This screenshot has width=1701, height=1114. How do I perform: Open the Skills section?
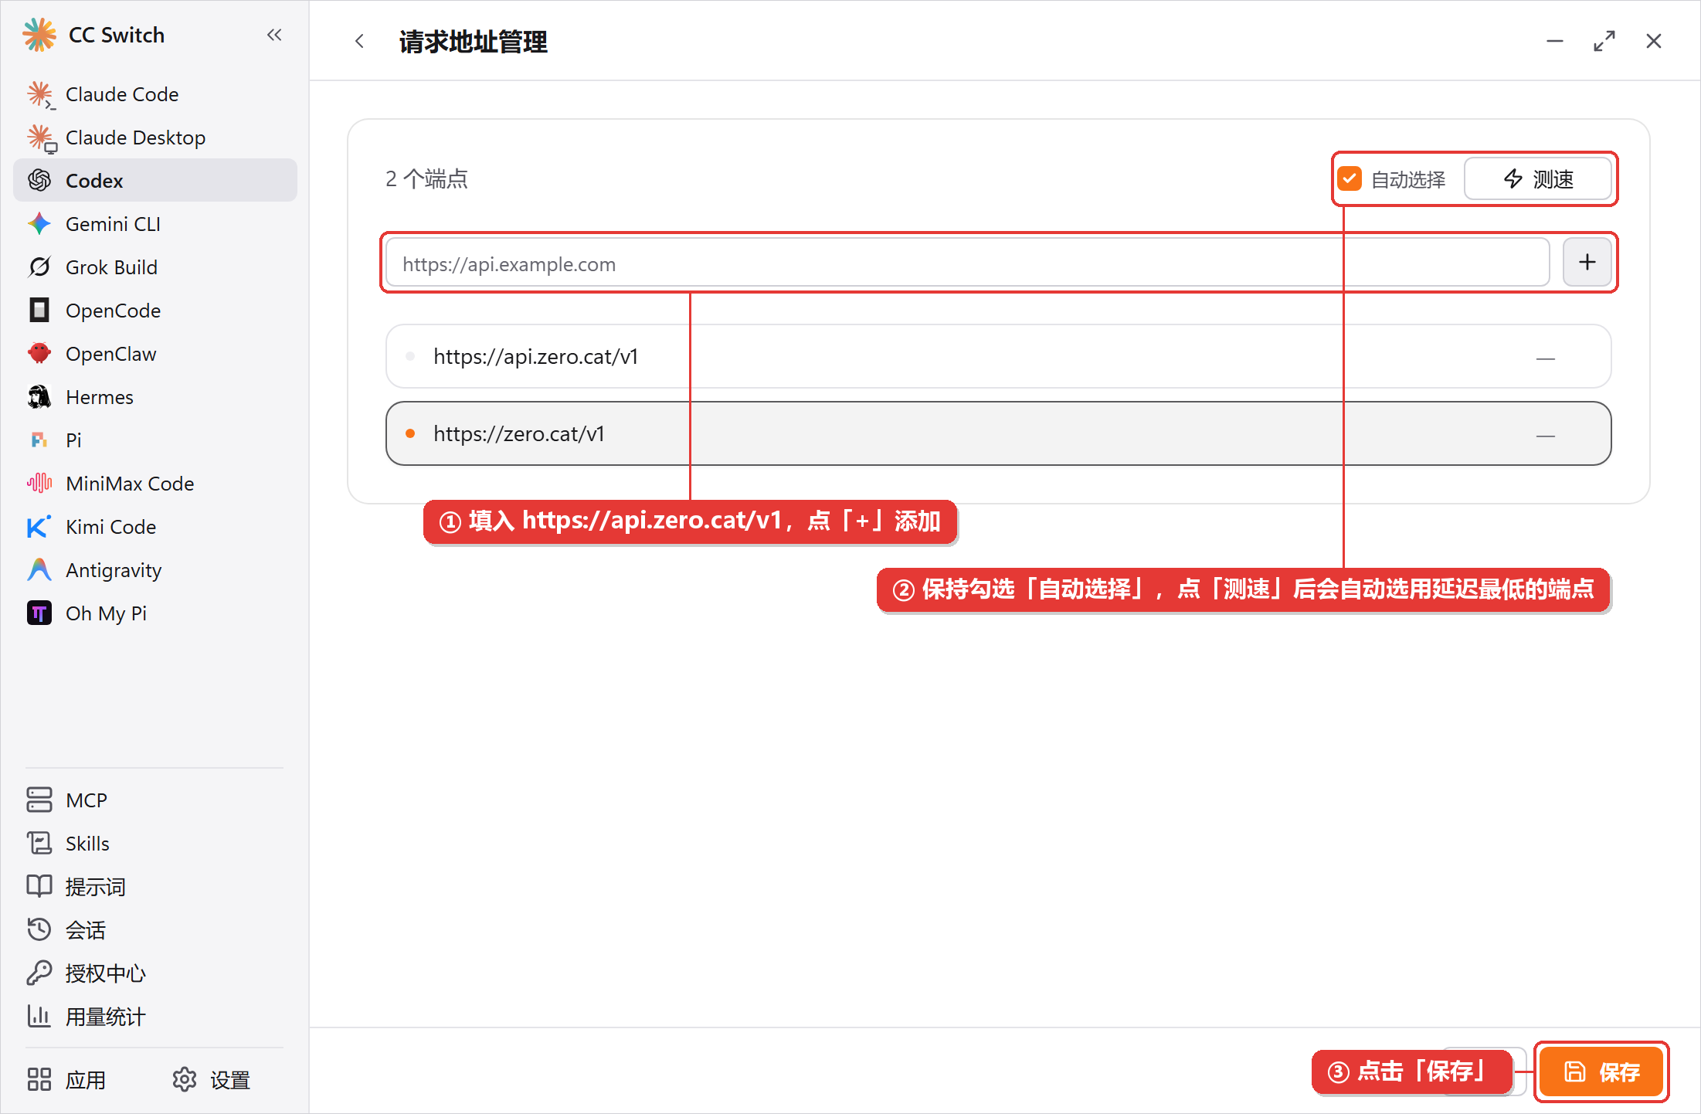tap(155, 844)
